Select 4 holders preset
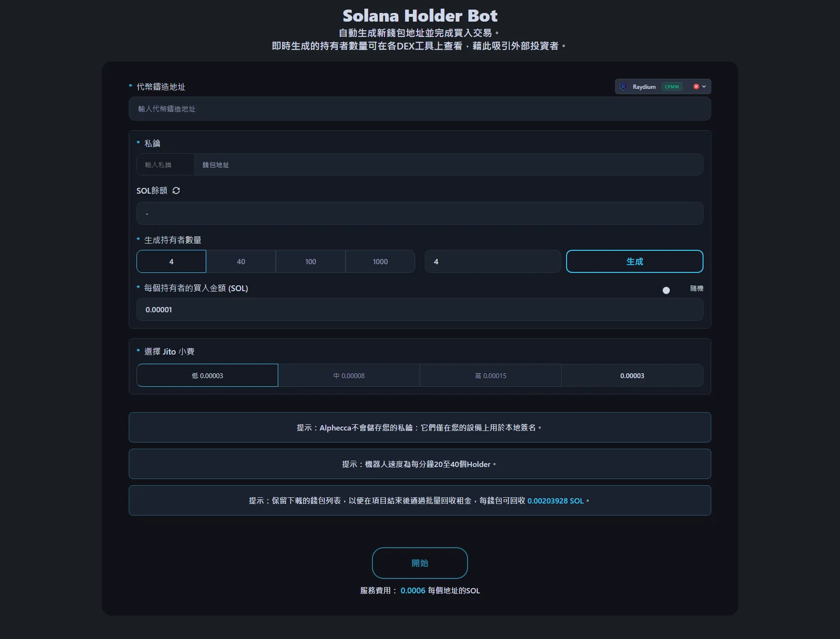This screenshot has height=639, width=840. click(x=171, y=261)
